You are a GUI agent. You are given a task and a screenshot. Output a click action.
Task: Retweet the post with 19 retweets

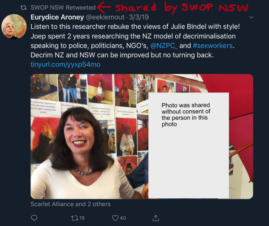[x=74, y=218]
